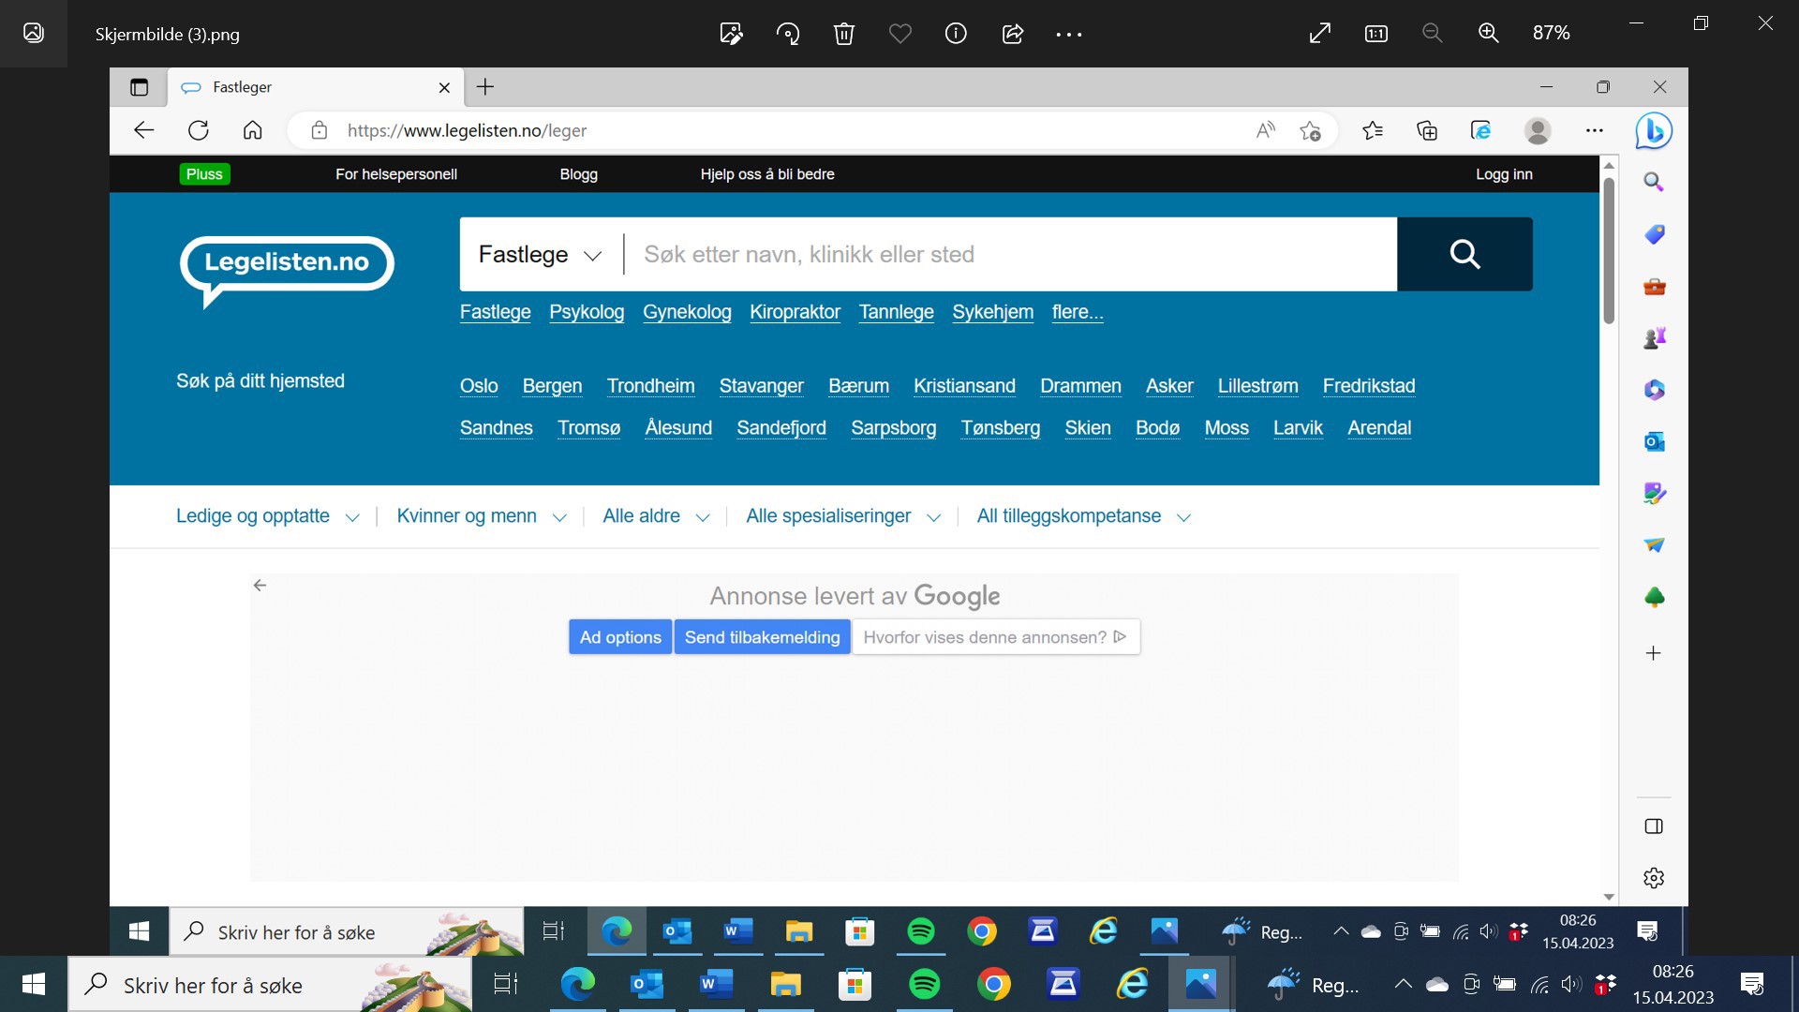
Task: Open the image info panel
Action: pos(956,34)
